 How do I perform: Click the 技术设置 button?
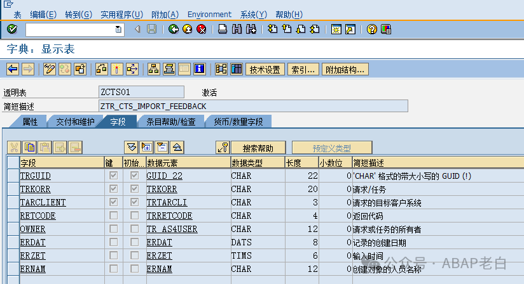265,70
